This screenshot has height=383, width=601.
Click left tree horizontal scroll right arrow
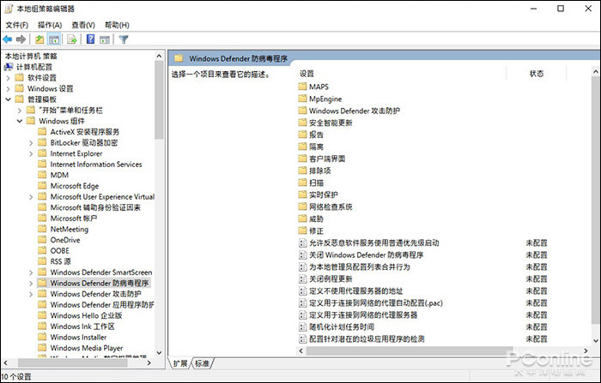tap(149, 362)
